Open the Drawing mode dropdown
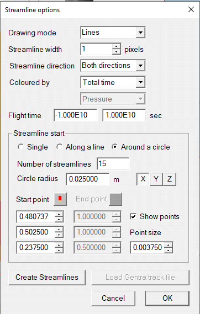The height and width of the screenshot is (314, 200). [140, 33]
